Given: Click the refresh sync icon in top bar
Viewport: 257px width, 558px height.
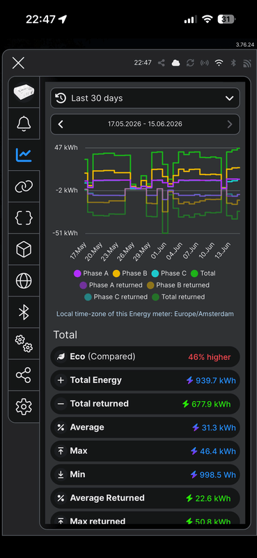Looking at the screenshot, I should click(190, 63).
